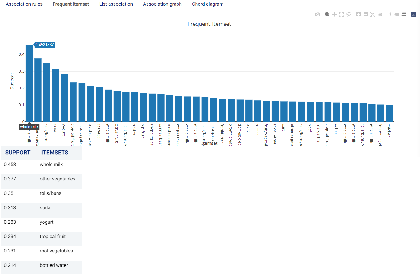Select the Pan tool in modebar
Viewport: 420px width, 274px height.
coord(334,14)
